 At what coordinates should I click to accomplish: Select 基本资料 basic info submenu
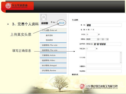coord(49,35)
